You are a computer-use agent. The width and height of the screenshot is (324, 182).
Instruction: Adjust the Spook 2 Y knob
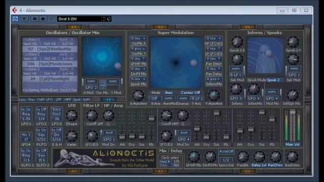[293, 42]
